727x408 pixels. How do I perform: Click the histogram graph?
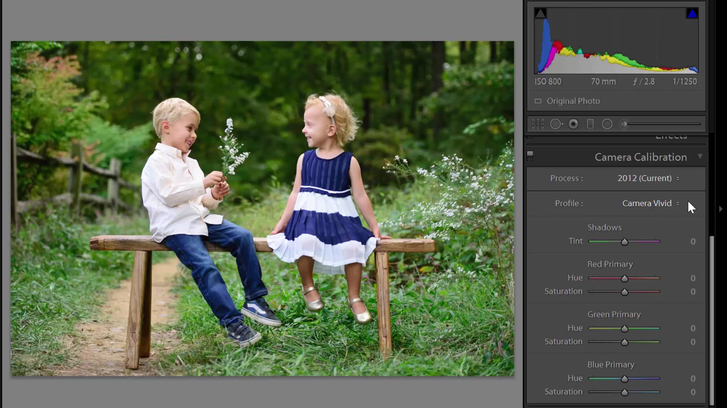click(x=616, y=40)
